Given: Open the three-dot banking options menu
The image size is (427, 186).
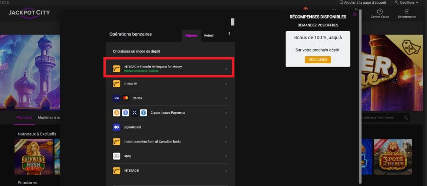Looking at the screenshot, I should pyautogui.click(x=229, y=34).
